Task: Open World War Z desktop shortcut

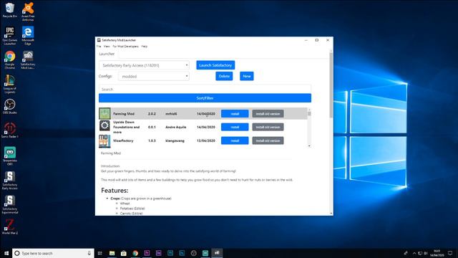Action: tap(9, 227)
